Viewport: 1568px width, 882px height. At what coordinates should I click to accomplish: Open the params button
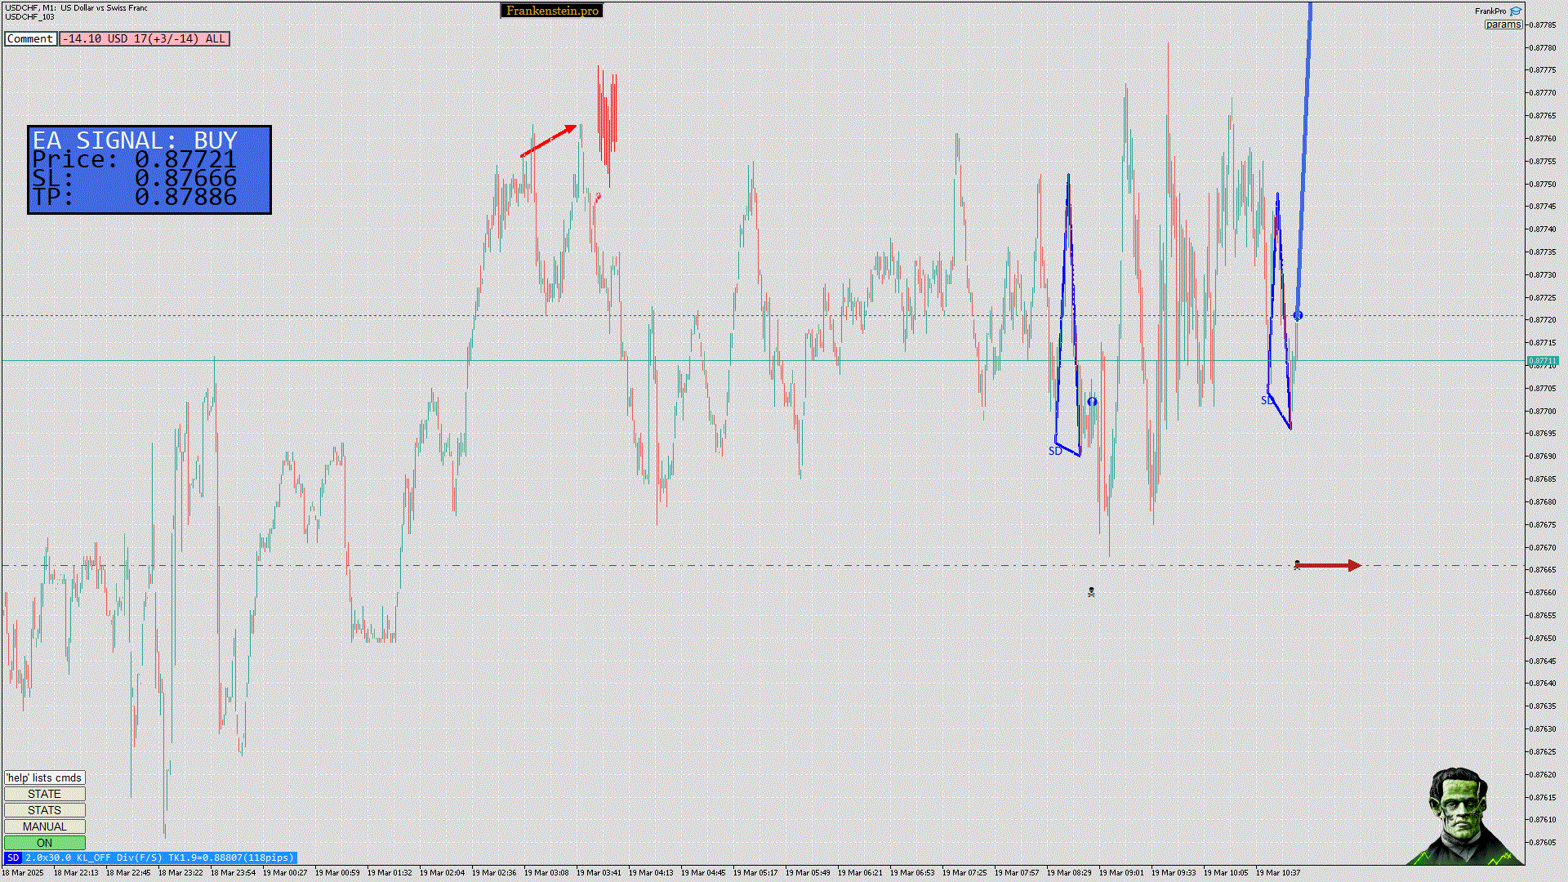point(1503,24)
